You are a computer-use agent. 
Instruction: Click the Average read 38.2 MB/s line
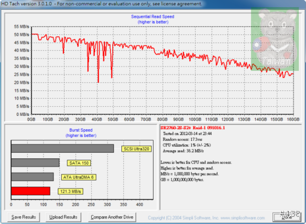click(x=184, y=151)
